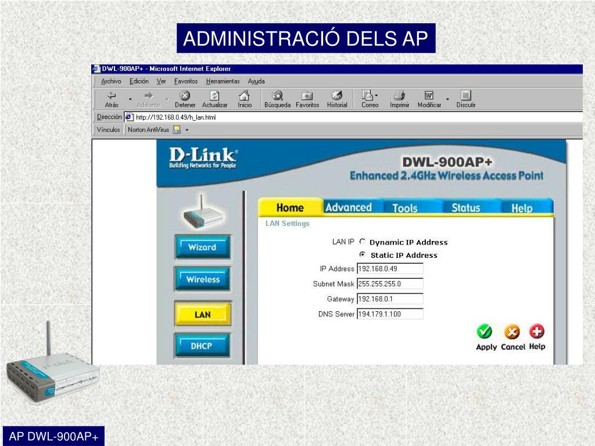
Task: Expand the Norton AntiVirus dropdown arrow
Action: 187,130
